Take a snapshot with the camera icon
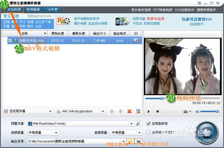Image resolution: width=224 pixels, height=148 pixels. 186,112
